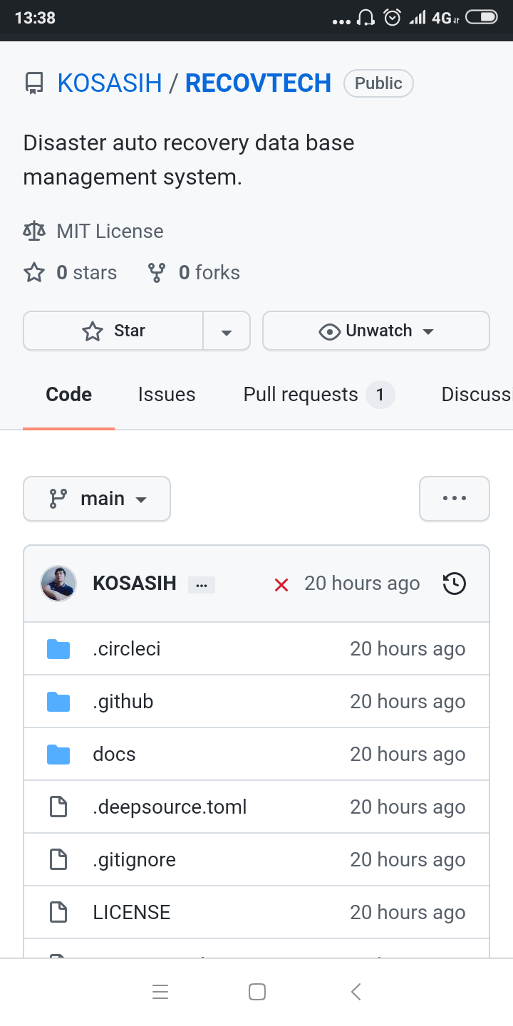
Task: Tap the MIT License scale icon
Action: tap(34, 231)
